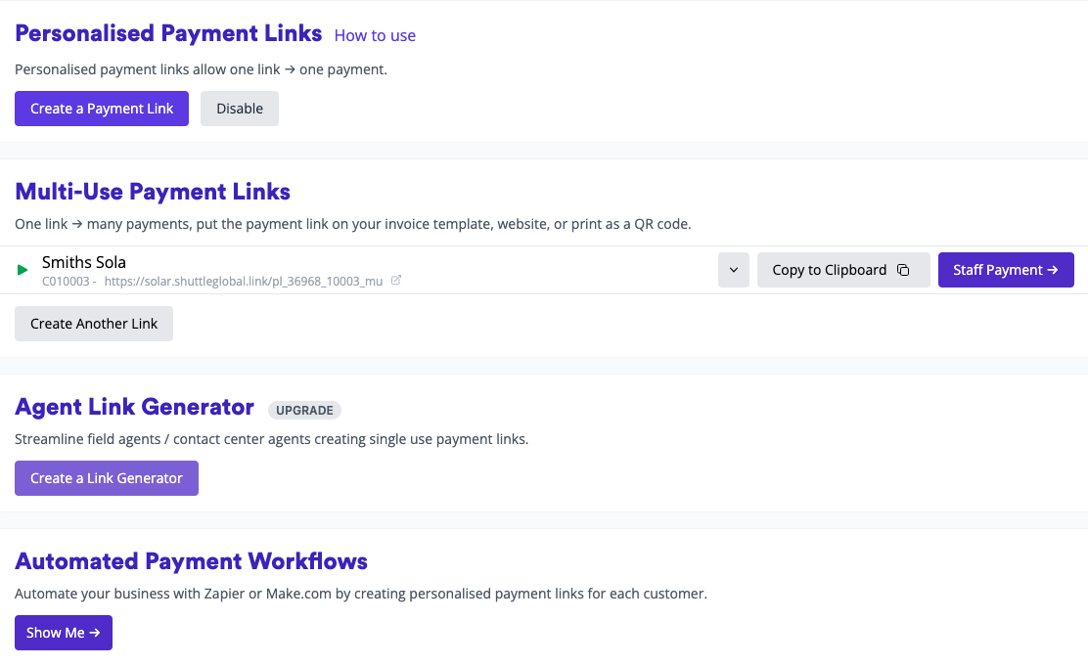Screen dimensions: 1088x665
Task: Open the How to use link
Action: [x=375, y=35]
